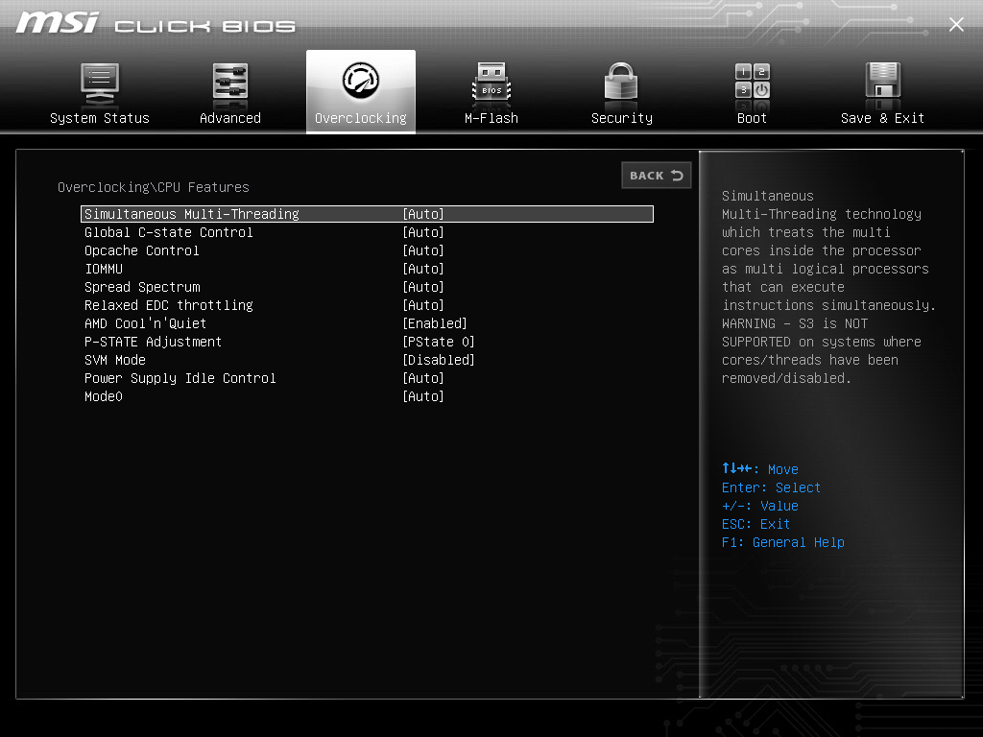Open the Global C-state Control dropdown
Image resolution: width=983 pixels, height=737 pixels.
click(423, 231)
